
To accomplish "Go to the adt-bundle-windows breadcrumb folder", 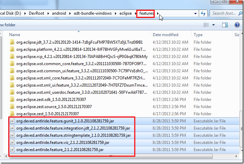I will (93, 13).
